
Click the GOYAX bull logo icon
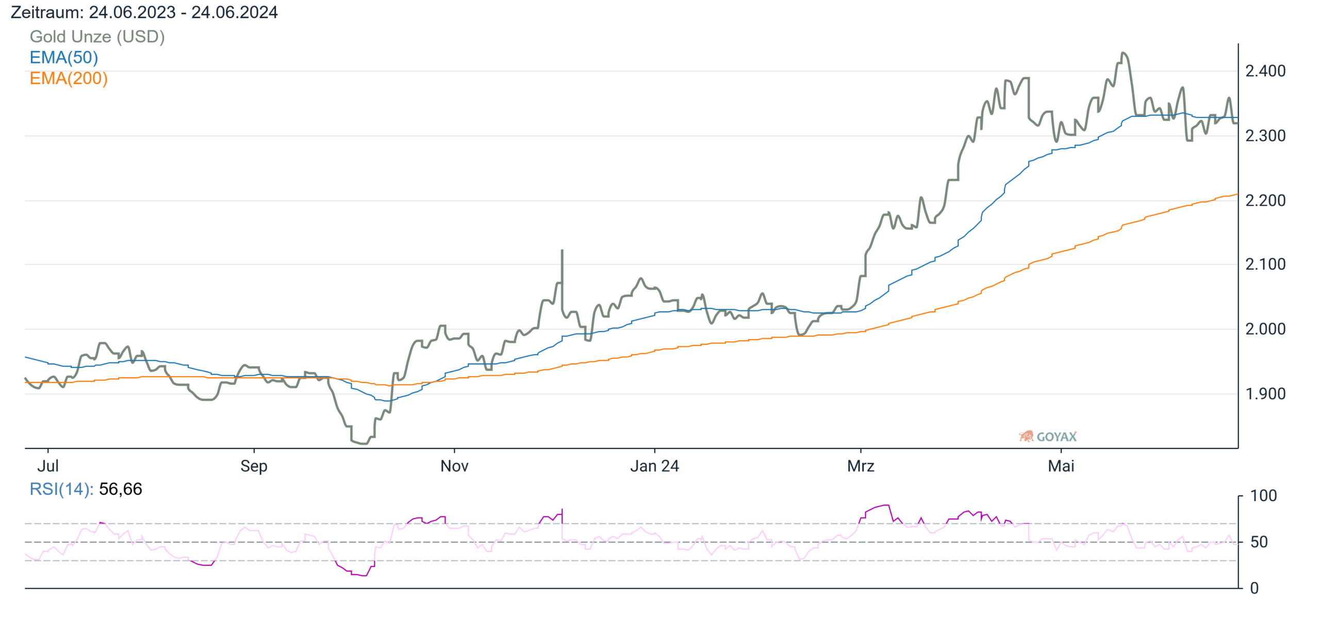pos(1026,437)
